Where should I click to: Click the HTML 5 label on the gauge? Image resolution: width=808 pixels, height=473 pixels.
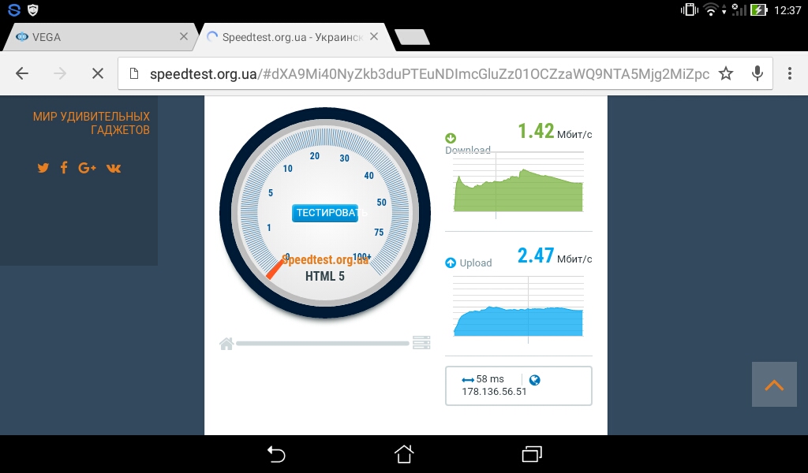[324, 277]
